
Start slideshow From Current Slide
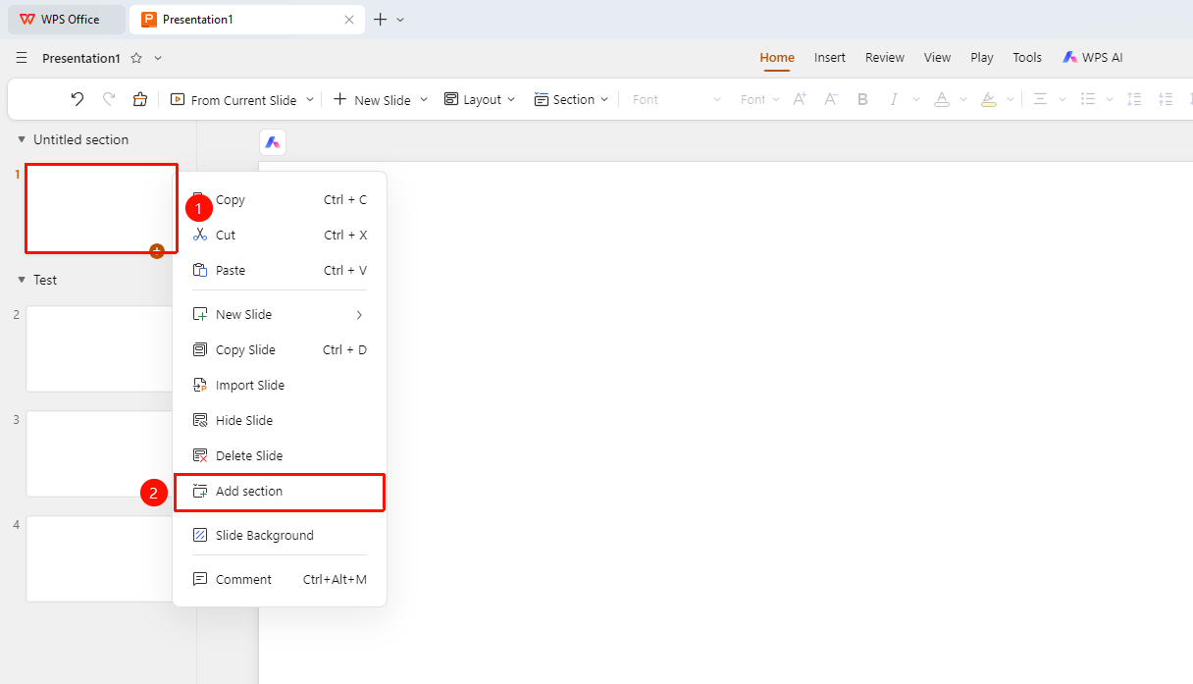click(233, 99)
